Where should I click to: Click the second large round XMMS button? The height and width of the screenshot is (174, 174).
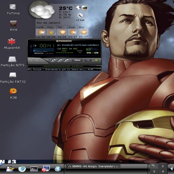(60, 60)
